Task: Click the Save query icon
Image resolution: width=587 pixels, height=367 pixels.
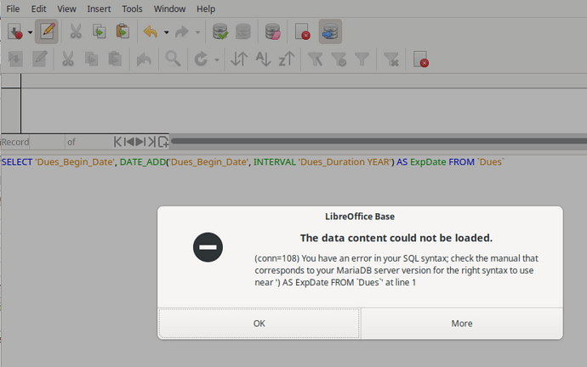Action: pyautogui.click(x=15, y=31)
